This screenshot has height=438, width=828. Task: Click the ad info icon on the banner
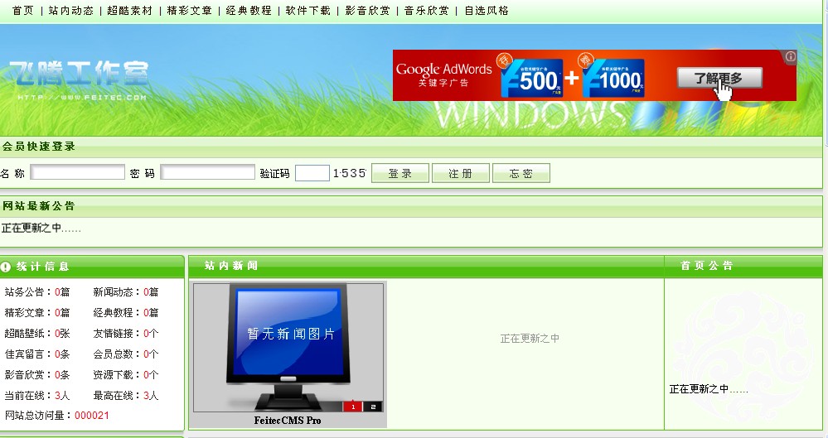tap(791, 56)
